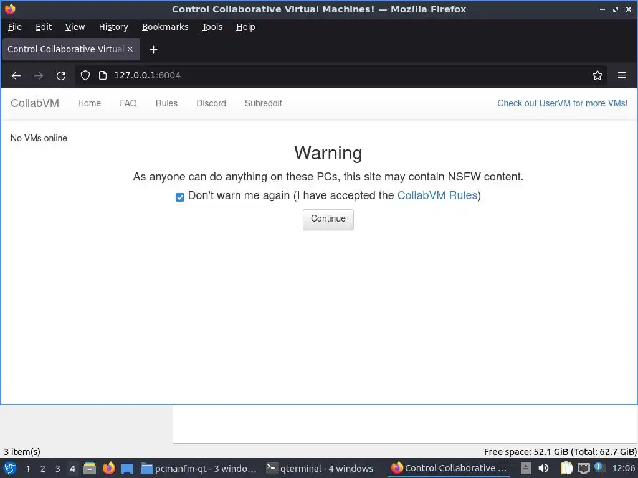Open the tracking protection shield icon
This screenshot has width=638, height=478.
coord(85,75)
